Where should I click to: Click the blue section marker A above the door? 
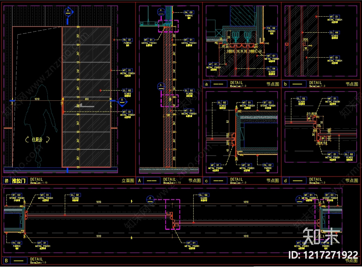[x=68, y=12]
